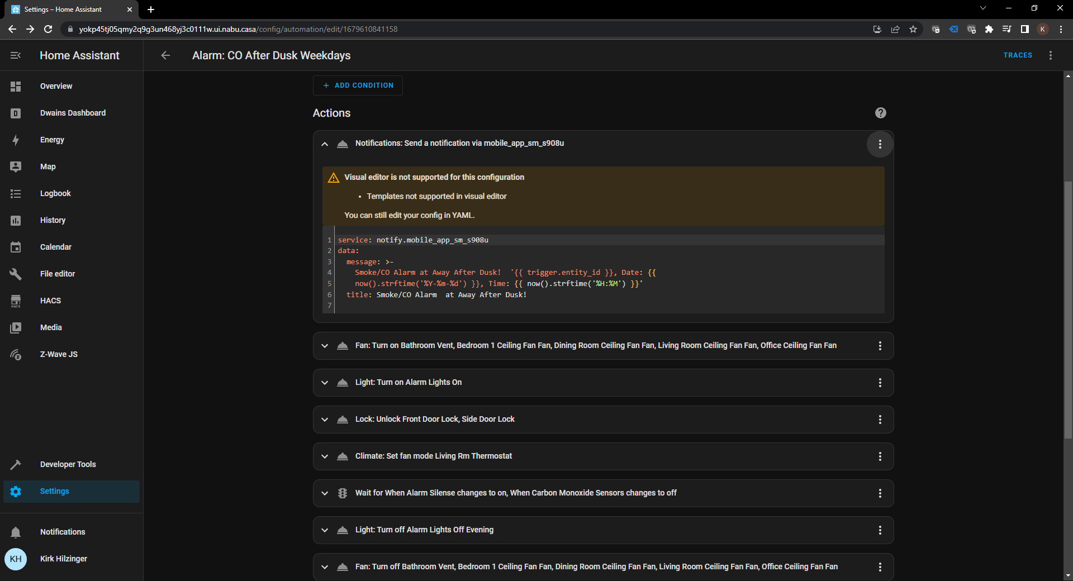Screen dimensions: 1073x581
Task: Collapse the Notifications send notification action
Action: pyautogui.click(x=325, y=144)
